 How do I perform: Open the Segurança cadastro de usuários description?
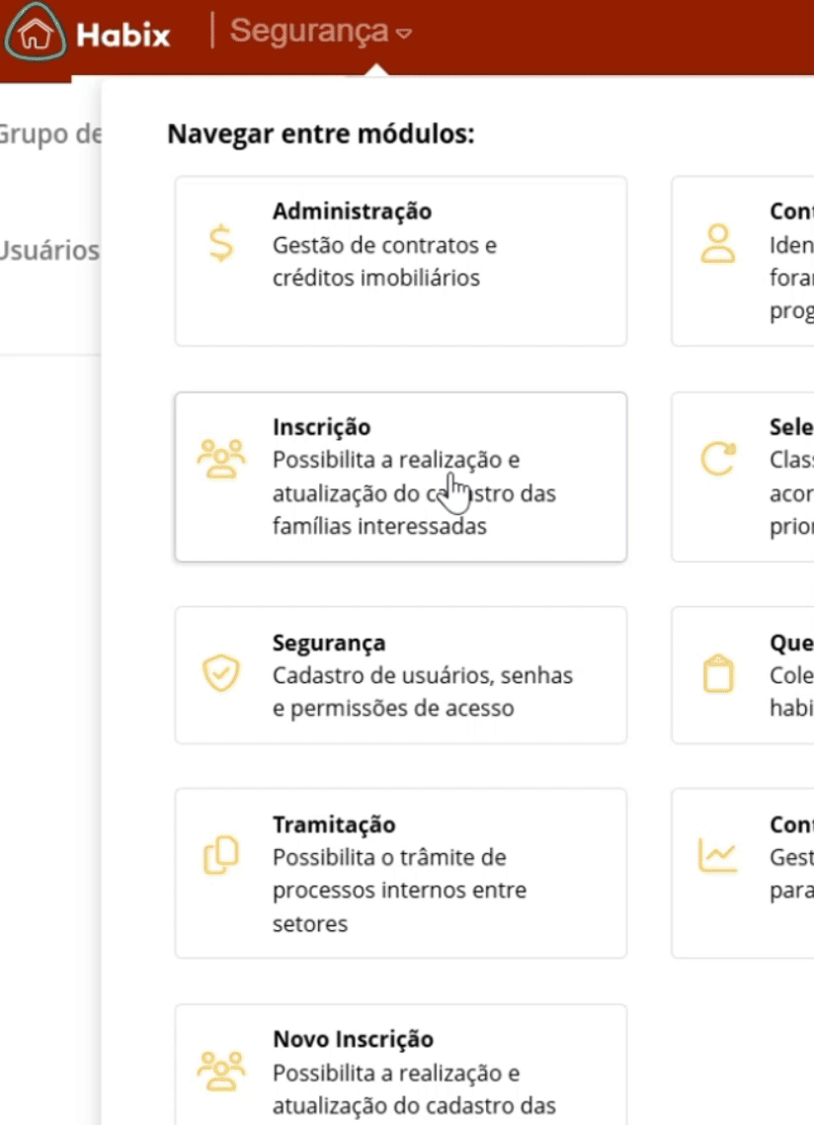tap(423, 692)
